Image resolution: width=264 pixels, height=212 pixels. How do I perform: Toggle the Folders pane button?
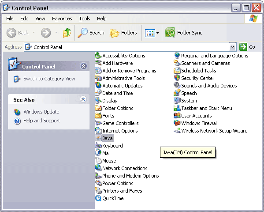tap(123, 33)
